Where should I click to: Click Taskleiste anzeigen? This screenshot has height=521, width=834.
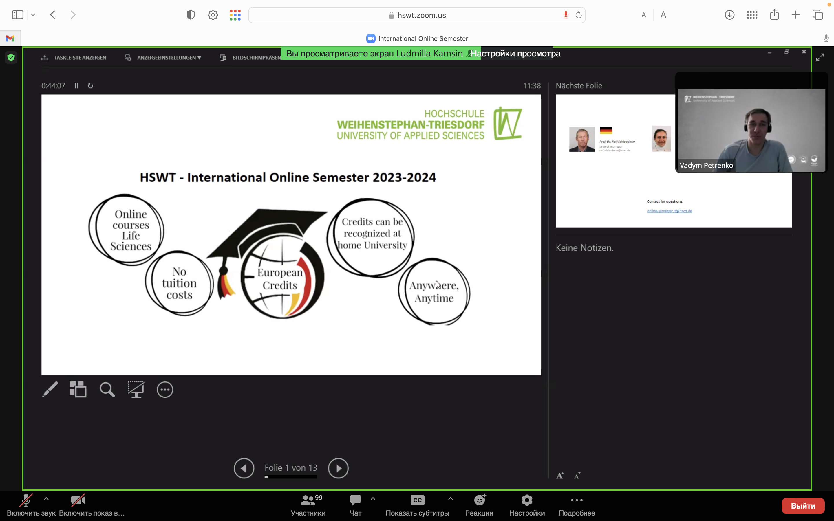74,58
